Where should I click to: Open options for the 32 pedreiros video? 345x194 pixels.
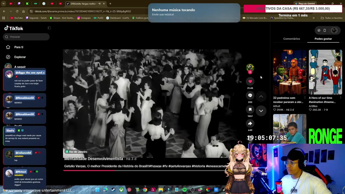point(305,98)
